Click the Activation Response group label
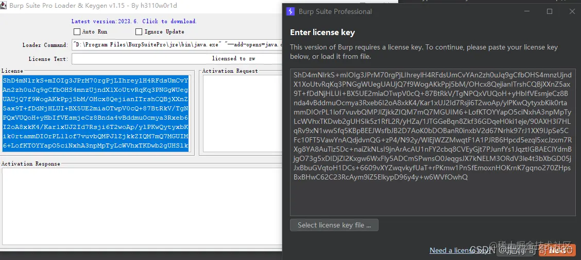 pos(31,164)
